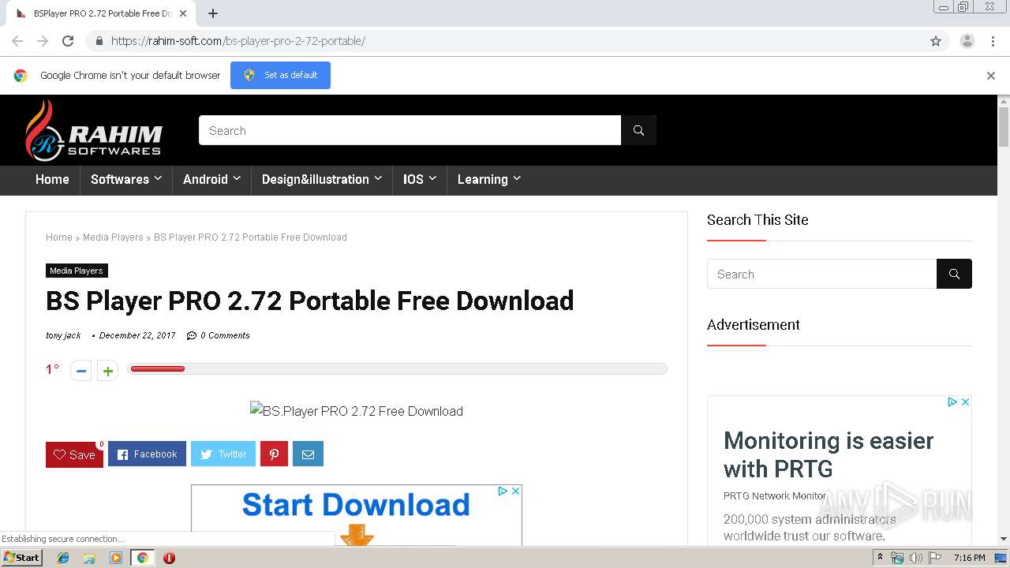
Task: Open the Chrome profile avatar icon
Action: [x=967, y=41]
